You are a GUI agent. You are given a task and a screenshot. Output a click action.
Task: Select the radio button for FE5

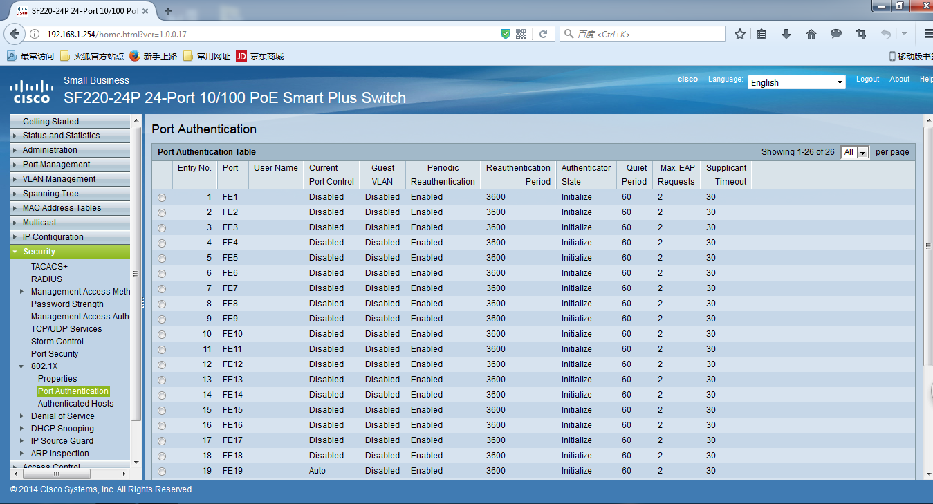click(162, 259)
